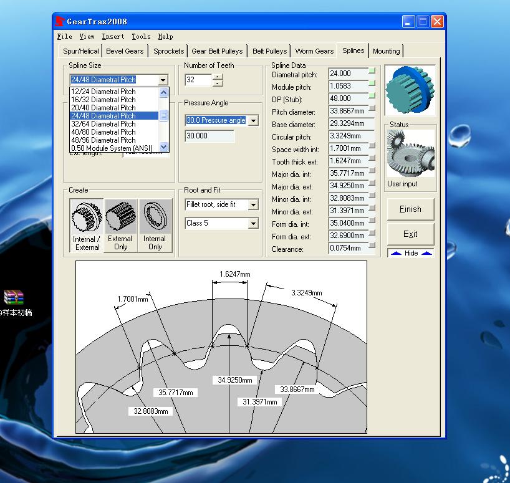
Task: Select Internal / External spline creation icon
Action: [x=87, y=225]
